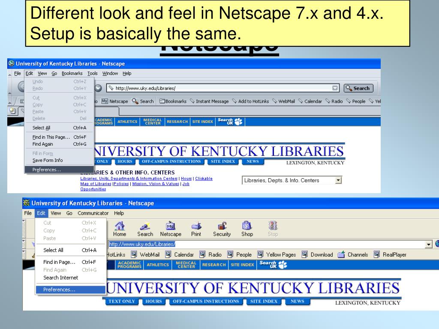Click Search button beside upper URL bar

point(358,88)
